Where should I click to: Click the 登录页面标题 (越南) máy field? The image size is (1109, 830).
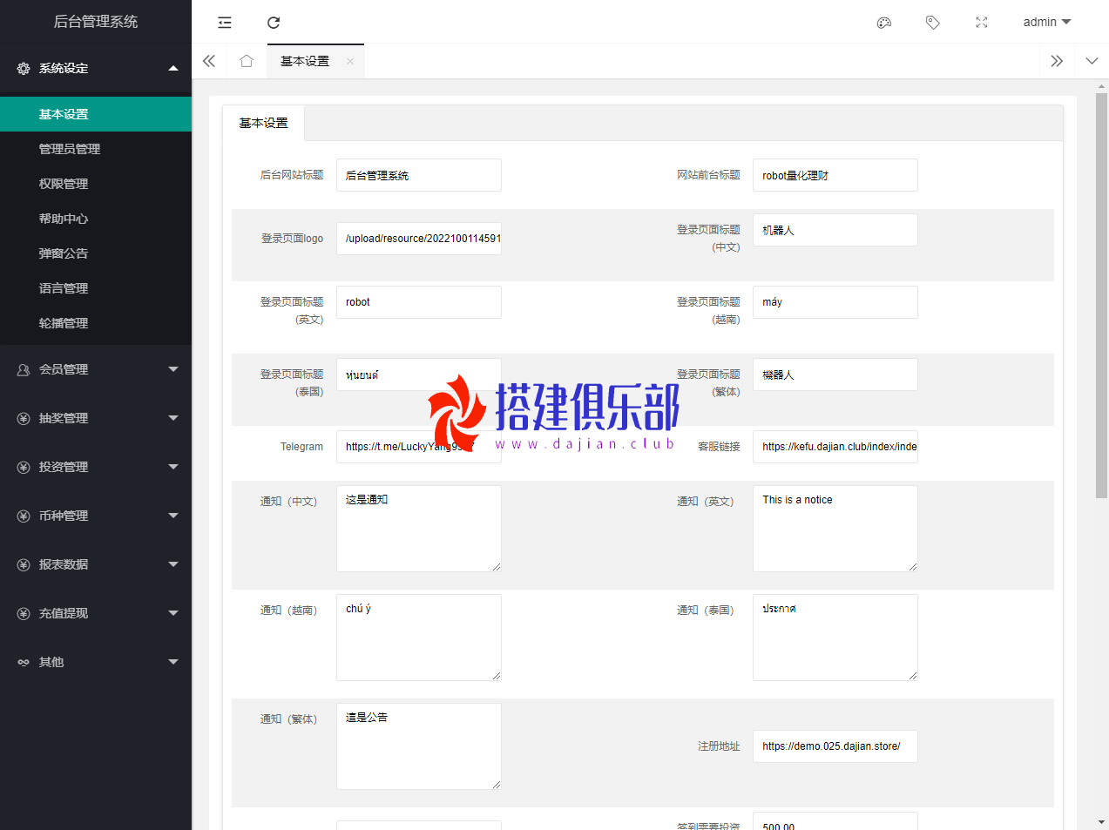coord(835,302)
